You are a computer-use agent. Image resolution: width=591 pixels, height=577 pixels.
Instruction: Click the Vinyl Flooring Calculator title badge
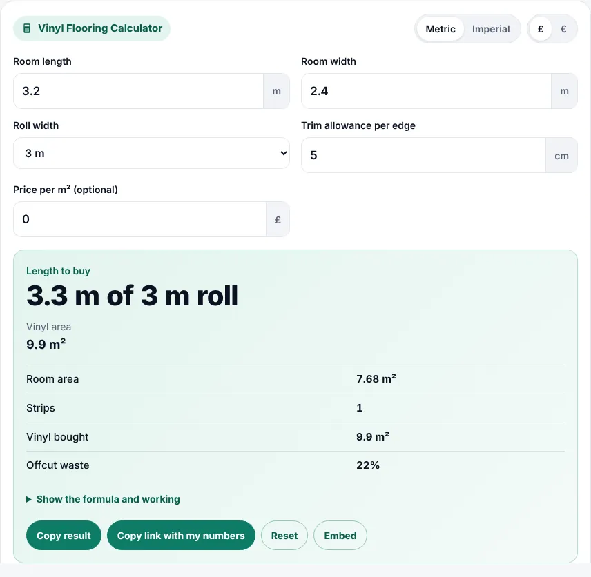pyautogui.click(x=92, y=28)
